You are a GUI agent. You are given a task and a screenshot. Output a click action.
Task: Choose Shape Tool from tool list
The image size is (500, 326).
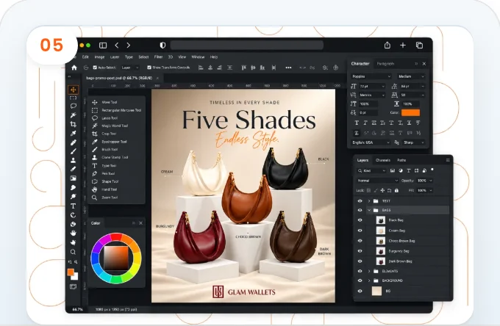pos(105,181)
